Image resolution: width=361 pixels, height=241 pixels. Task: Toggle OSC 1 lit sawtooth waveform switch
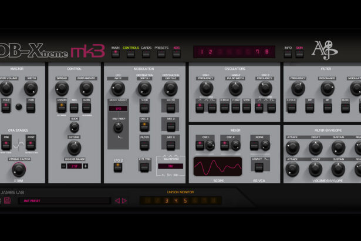tap(200, 108)
